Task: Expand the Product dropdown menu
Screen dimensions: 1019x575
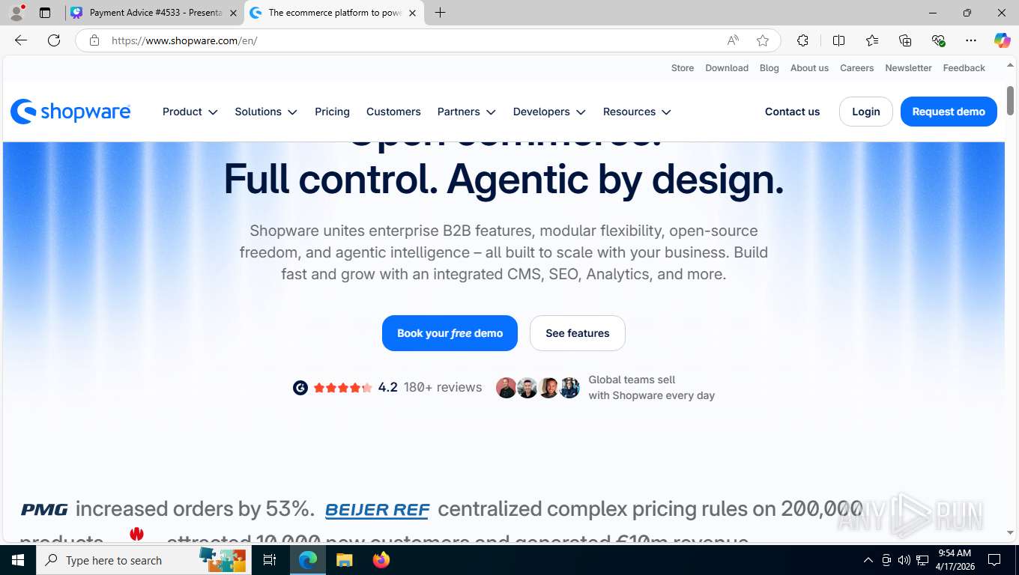Action: (x=190, y=112)
